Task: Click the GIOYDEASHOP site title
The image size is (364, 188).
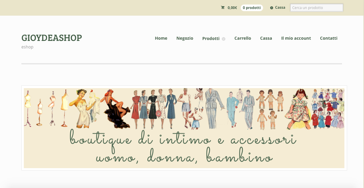Action: click(52, 38)
